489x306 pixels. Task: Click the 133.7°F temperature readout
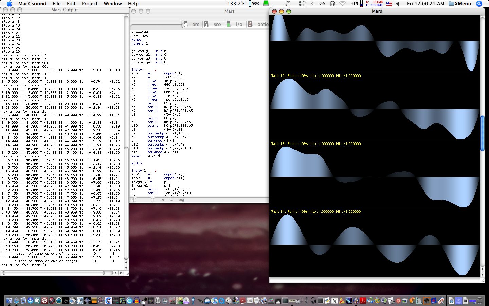point(236,3)
